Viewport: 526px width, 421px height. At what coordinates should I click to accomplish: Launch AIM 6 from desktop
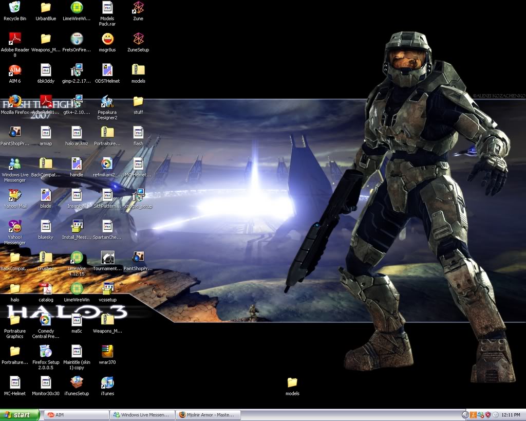(x=15, y=70)
